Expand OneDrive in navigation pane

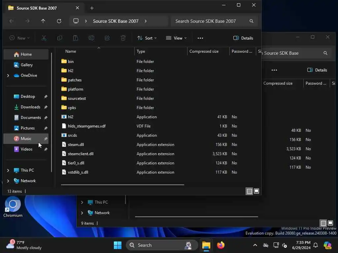coord(8,75)
